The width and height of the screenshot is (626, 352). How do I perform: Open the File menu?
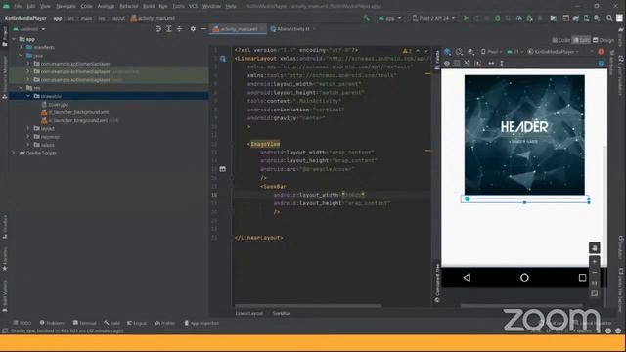click(18, 6)
